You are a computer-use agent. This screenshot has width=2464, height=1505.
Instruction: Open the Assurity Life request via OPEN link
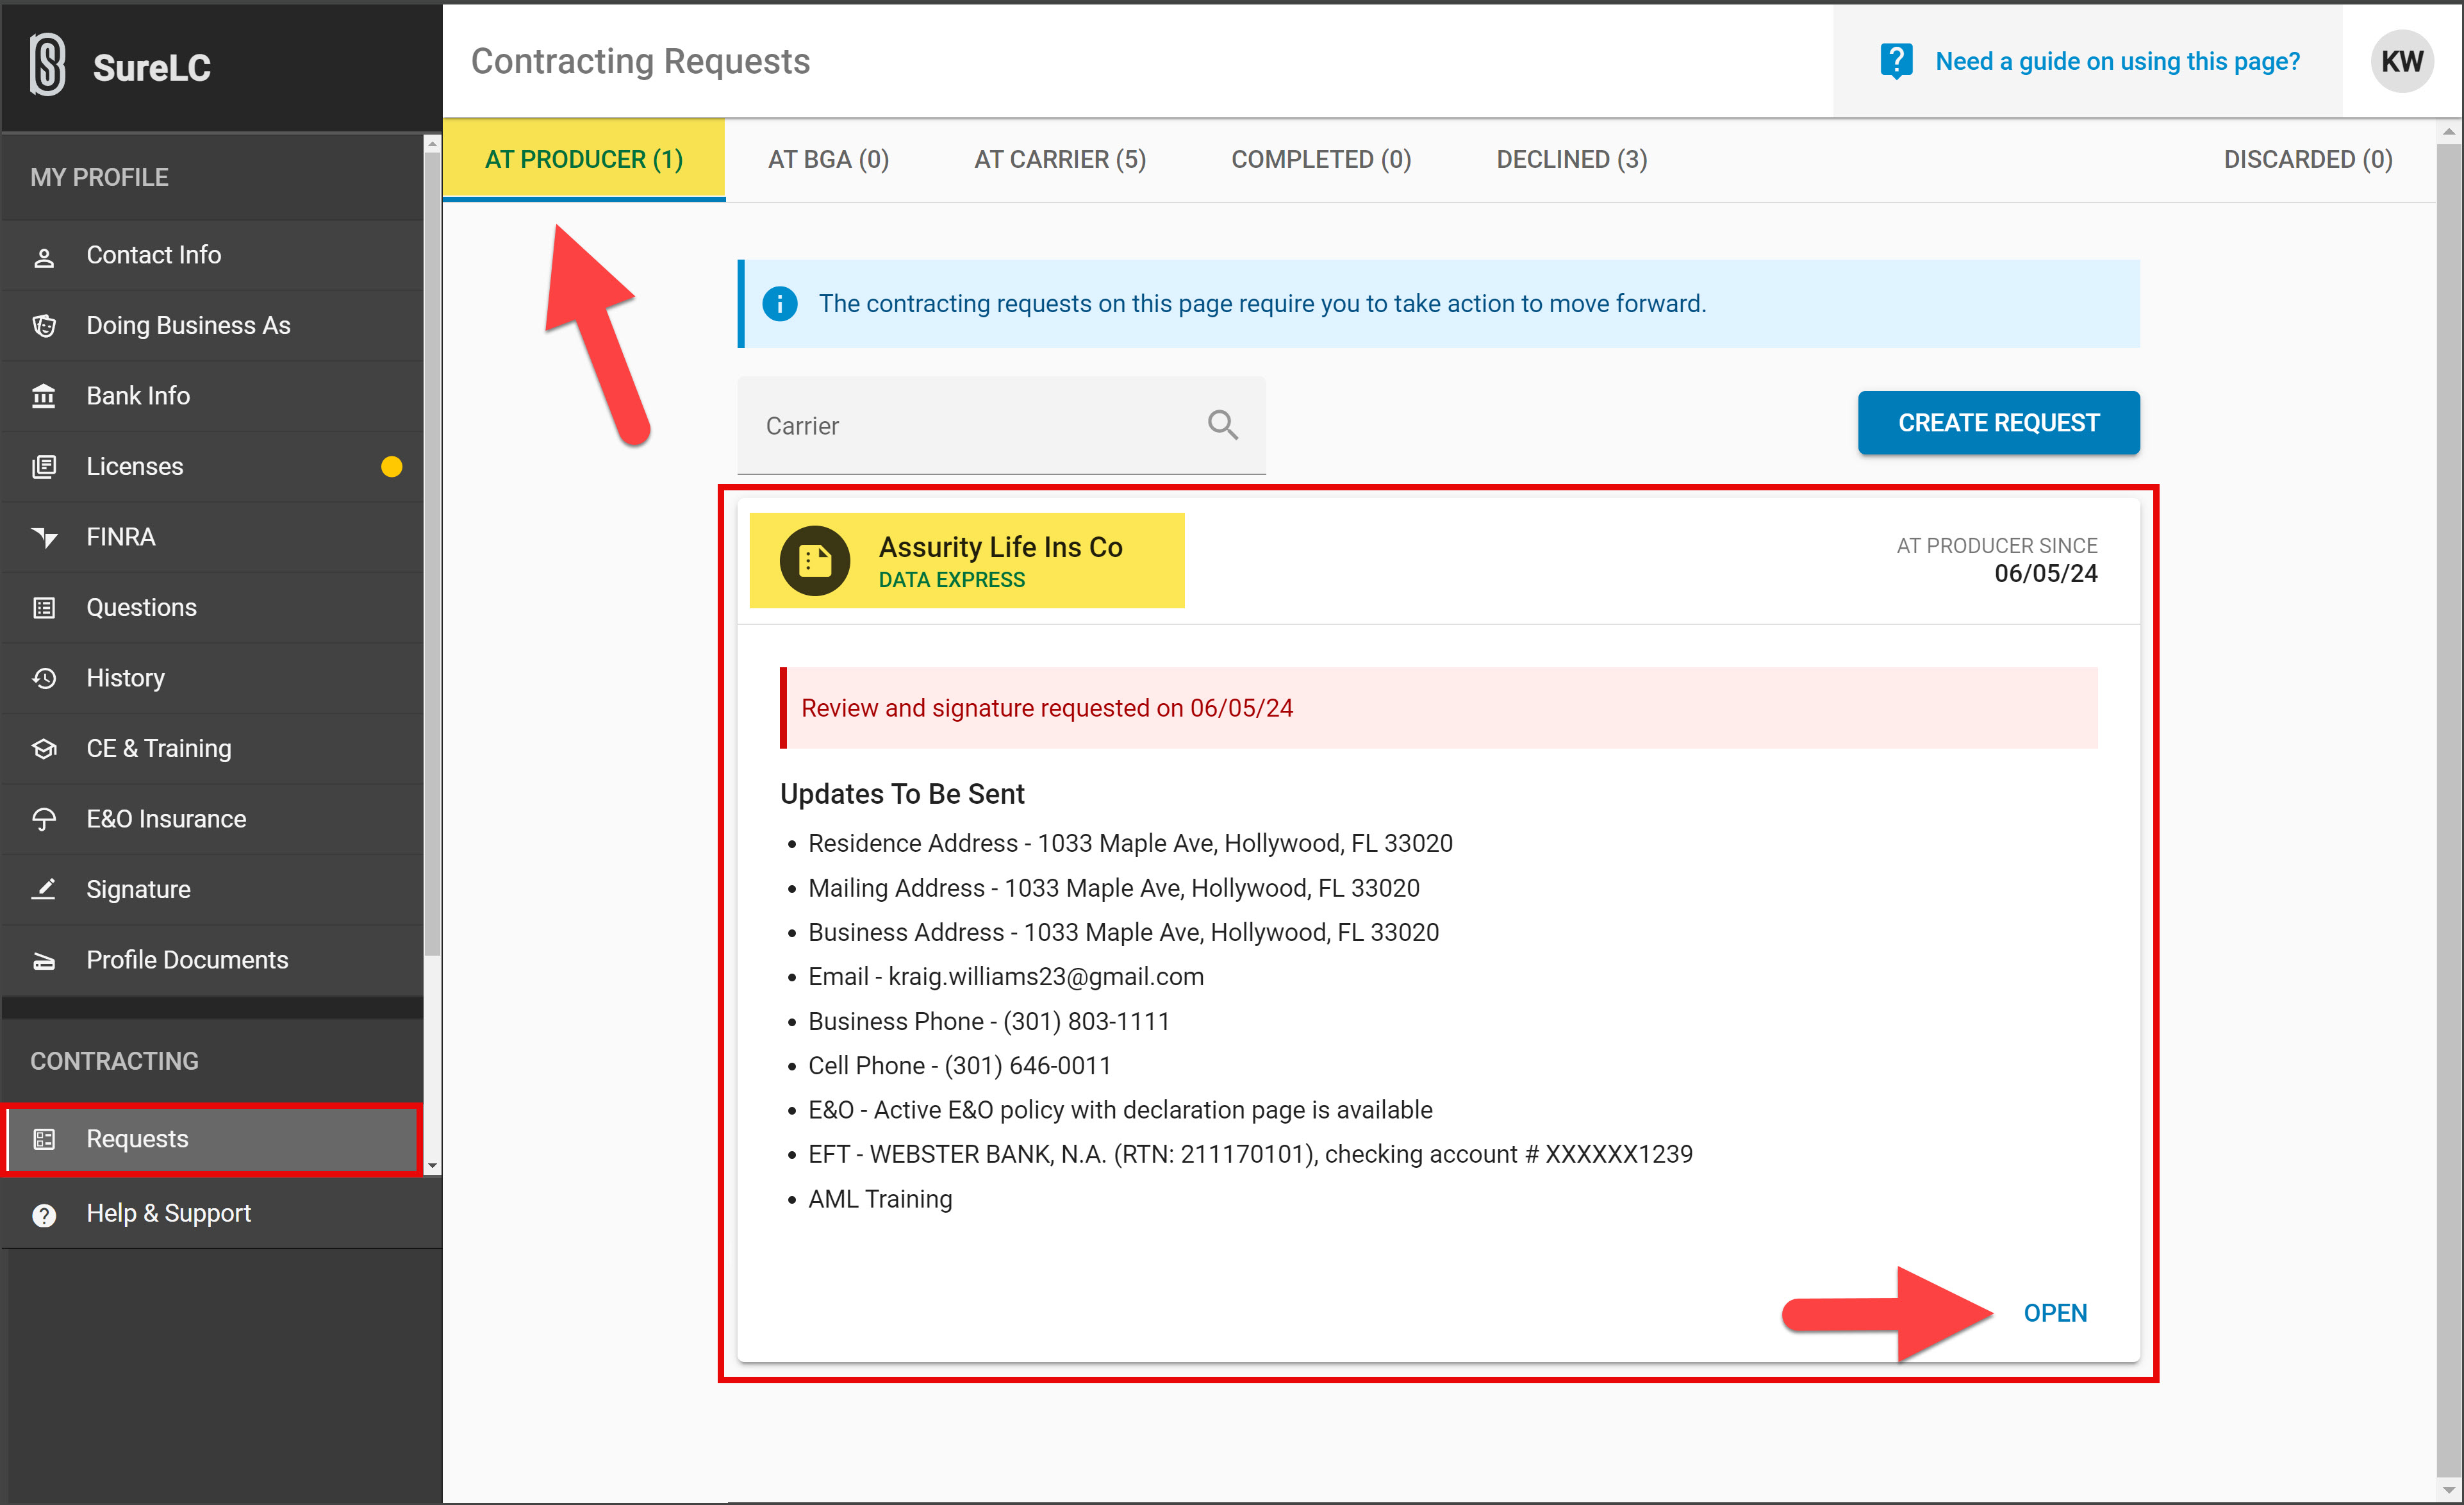2056,1312
